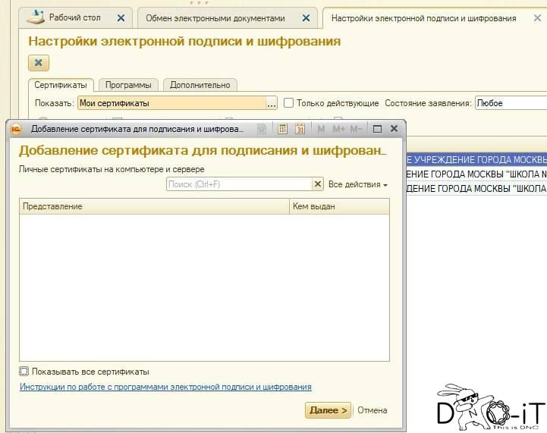Viewport: 547px width, 433px height.
Task: Close the Обмен электронными документами tab
Action: click(x=306, y=18)
